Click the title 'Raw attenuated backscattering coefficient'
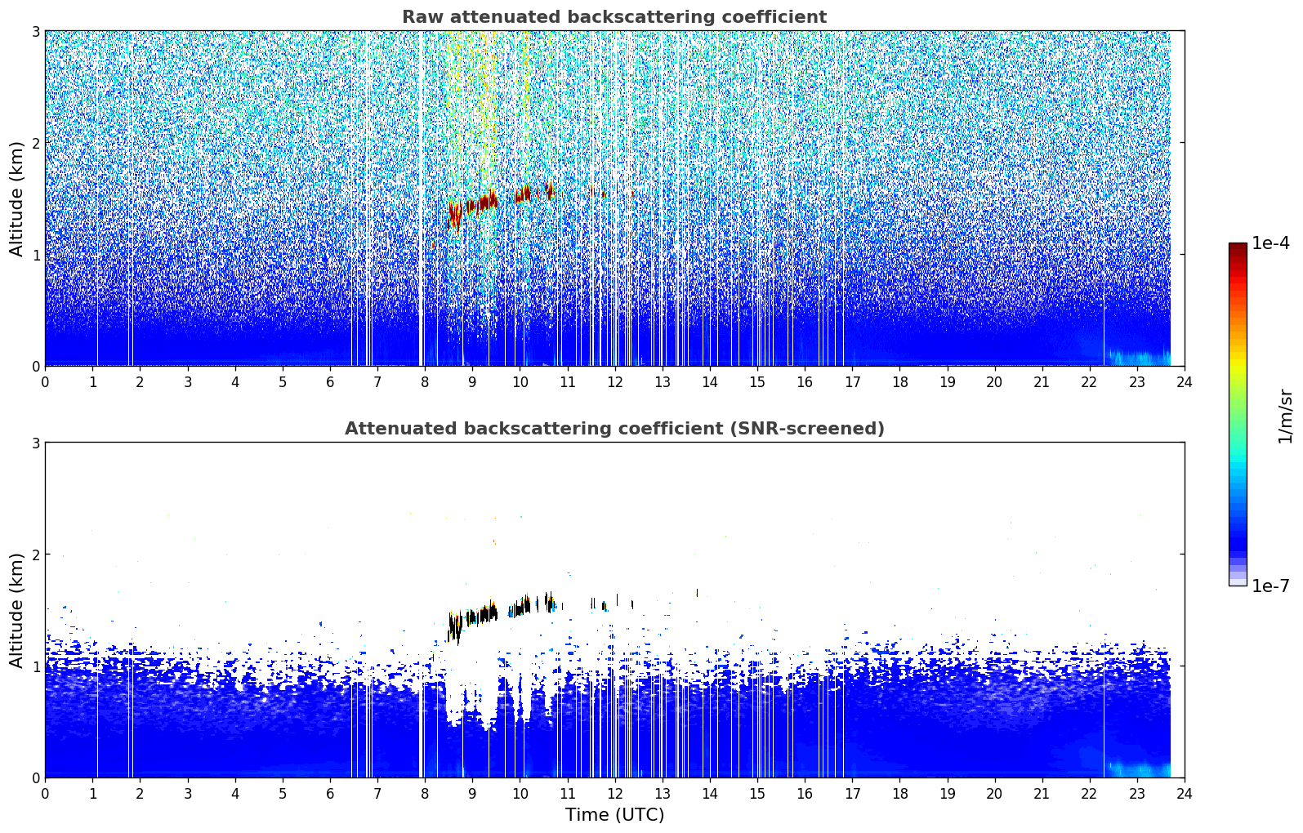The image size is (1303, 833). coord(614,17)
